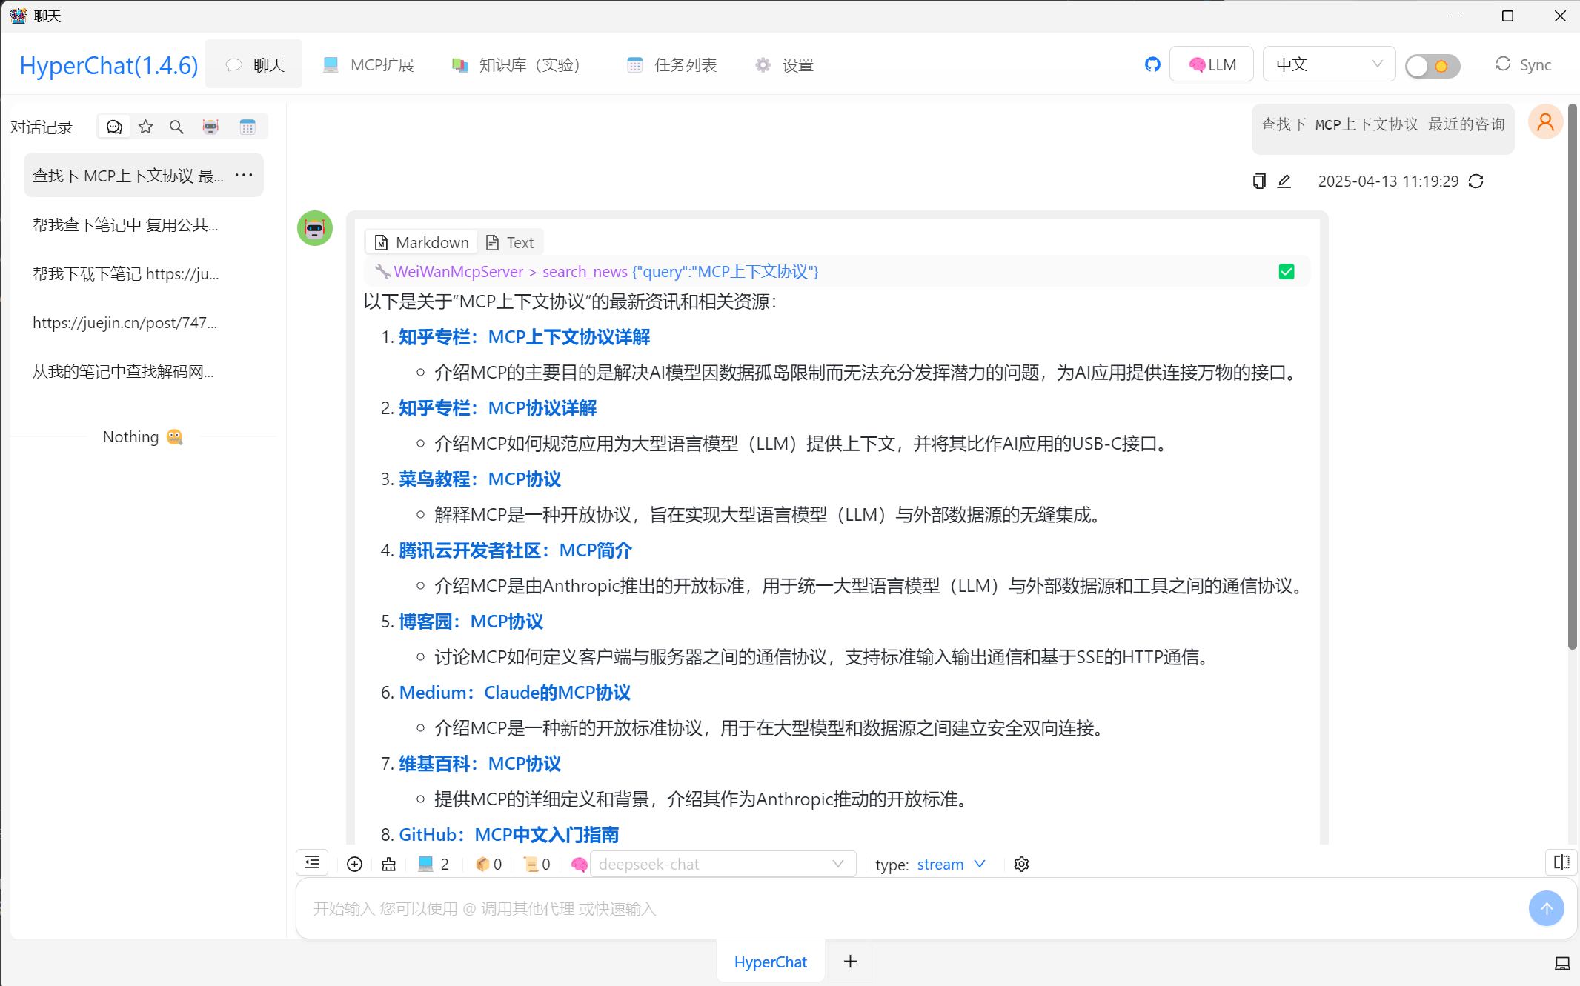Switch to the 聊天 tab
1580x986 pixels.
pos(254,64)
